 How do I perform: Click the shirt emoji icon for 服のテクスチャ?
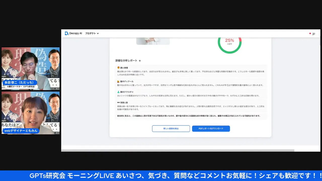coord(118,92)
